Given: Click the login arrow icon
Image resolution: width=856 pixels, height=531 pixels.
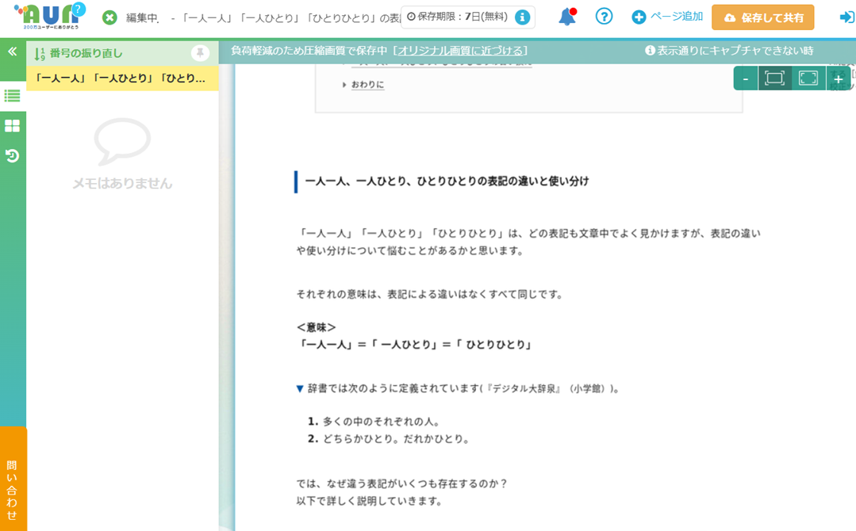Looking at the screenshot, I should point(846,17).
